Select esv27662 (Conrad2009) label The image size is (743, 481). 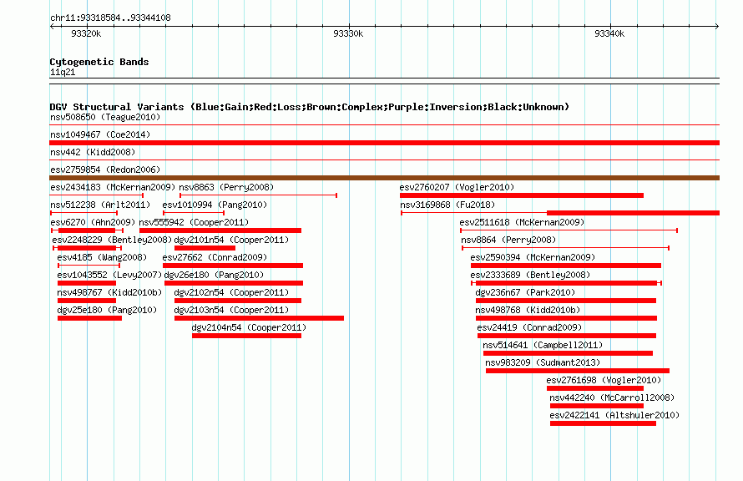(x=215, y=257)
